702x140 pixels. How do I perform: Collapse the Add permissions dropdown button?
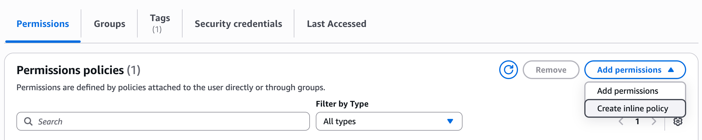click(635, 70)
